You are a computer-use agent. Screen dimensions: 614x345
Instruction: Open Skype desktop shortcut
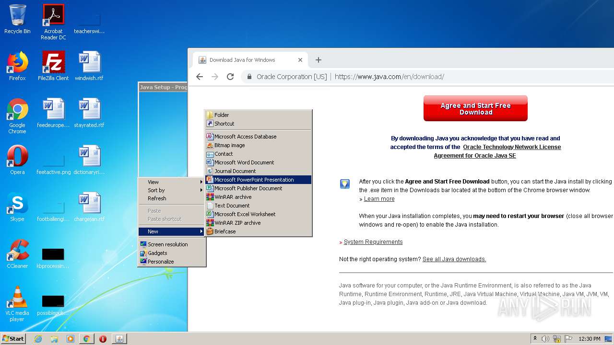tap(17, 207)
